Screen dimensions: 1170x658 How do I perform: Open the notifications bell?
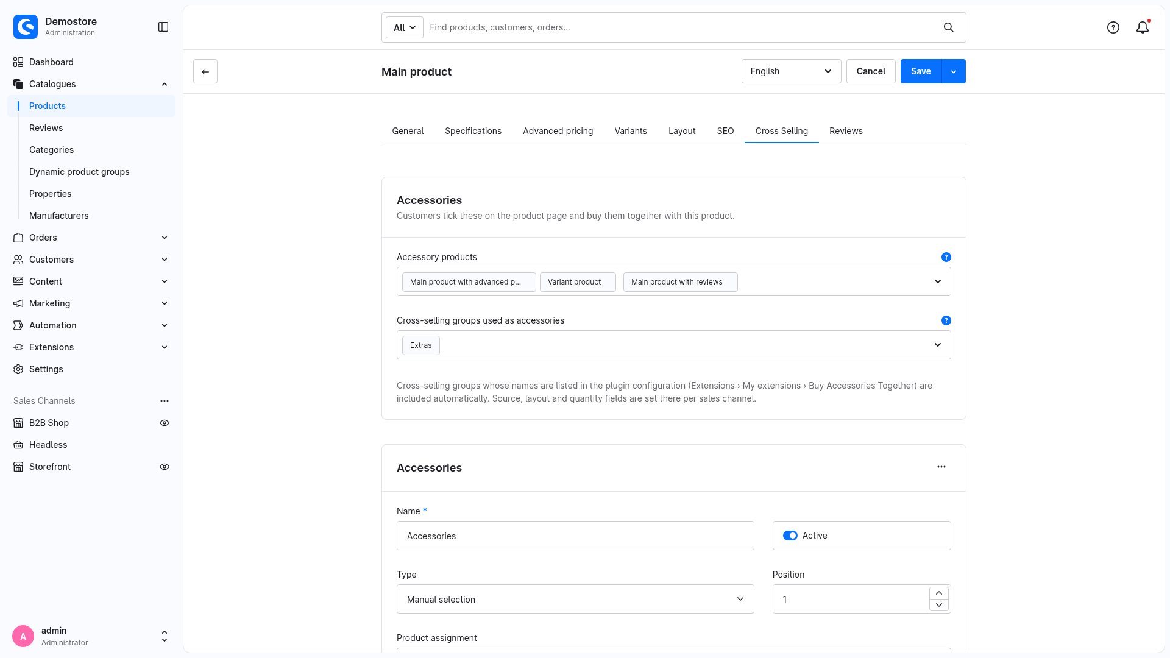coord(1143,27)
